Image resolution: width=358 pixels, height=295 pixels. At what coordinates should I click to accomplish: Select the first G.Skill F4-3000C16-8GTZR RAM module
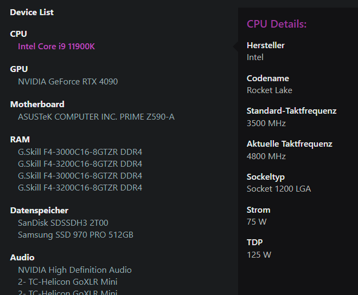(x=80, y=152)
